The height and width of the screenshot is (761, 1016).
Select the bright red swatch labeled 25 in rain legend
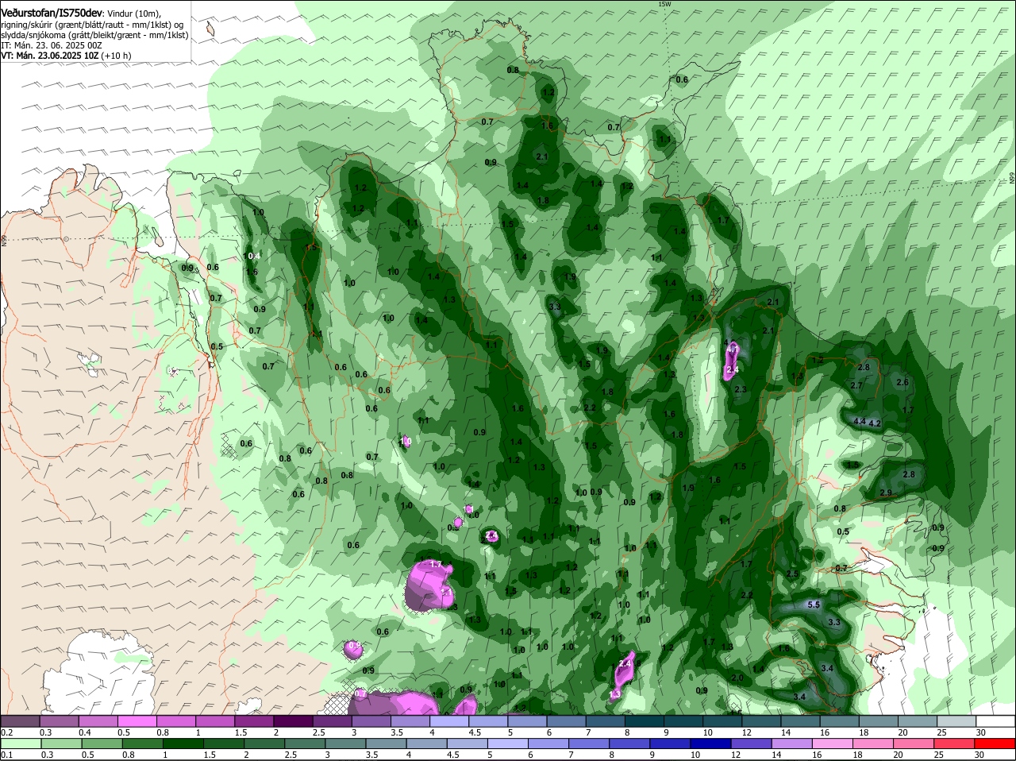tap(956, 744)
